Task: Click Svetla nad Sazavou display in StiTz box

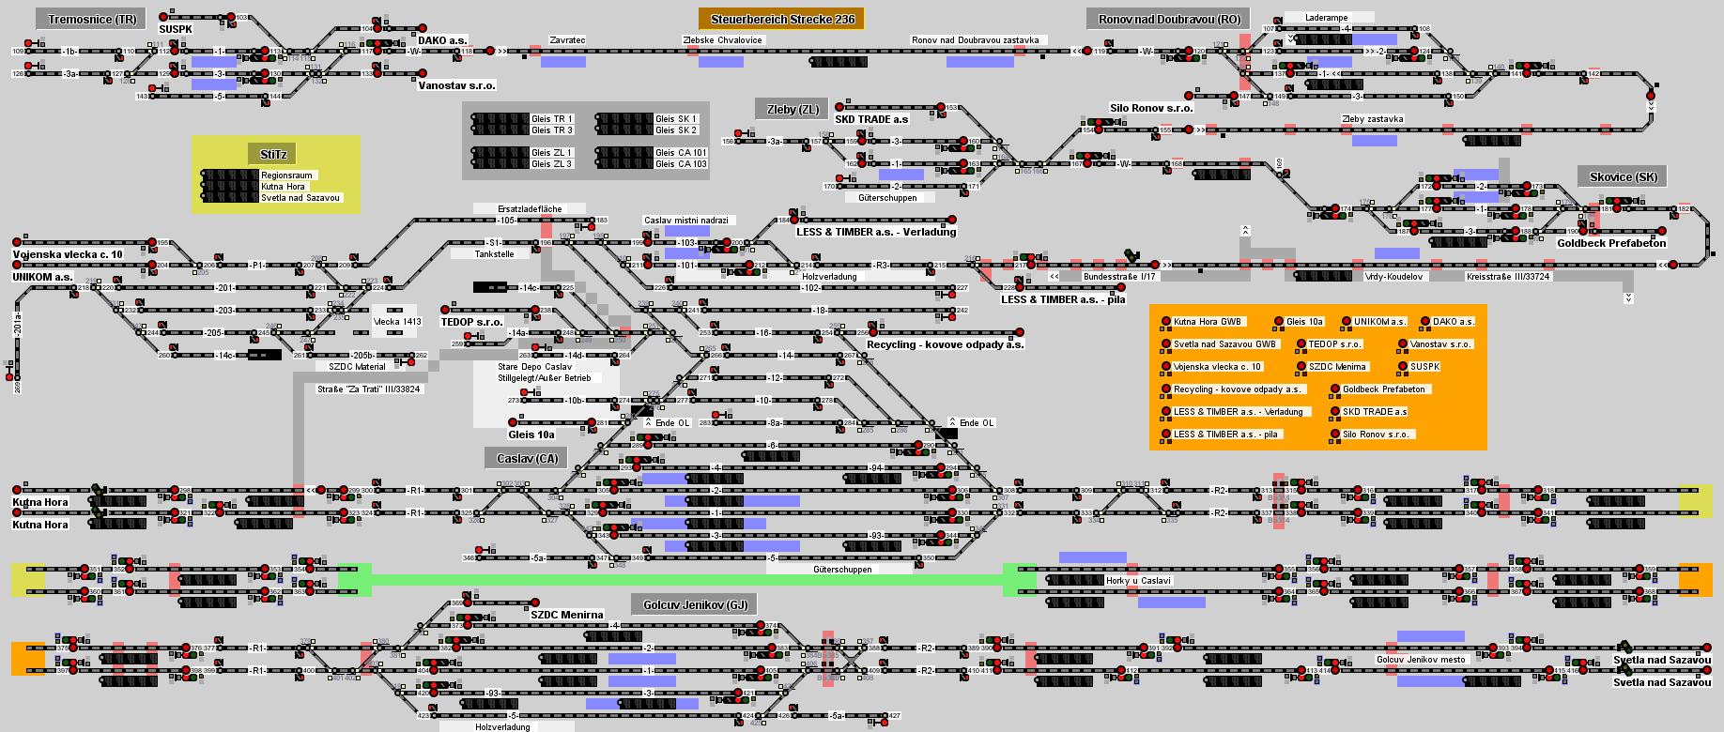Action: click(229, 198)
